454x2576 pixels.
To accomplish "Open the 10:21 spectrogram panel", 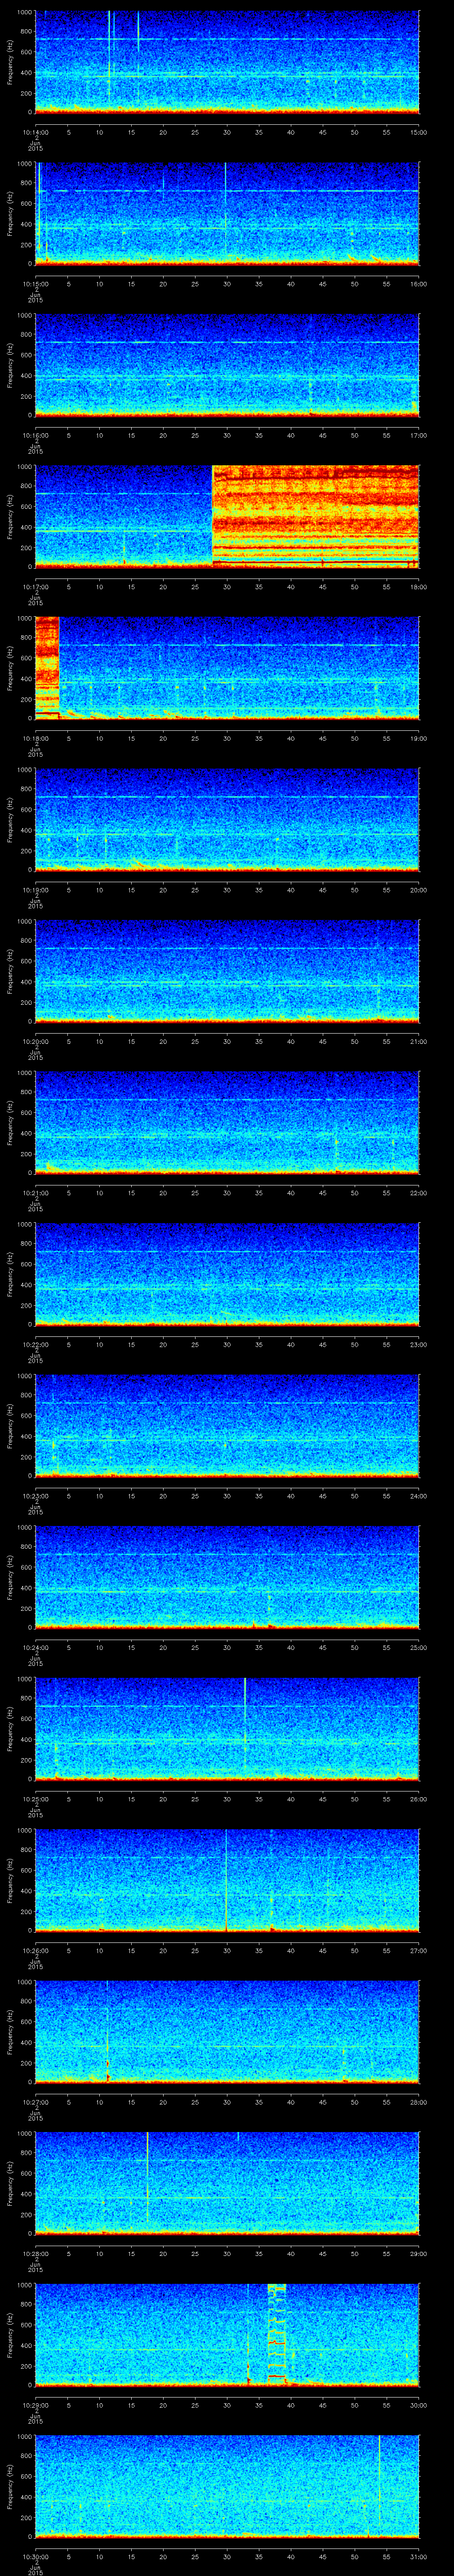I will [x=227, y=1122].
